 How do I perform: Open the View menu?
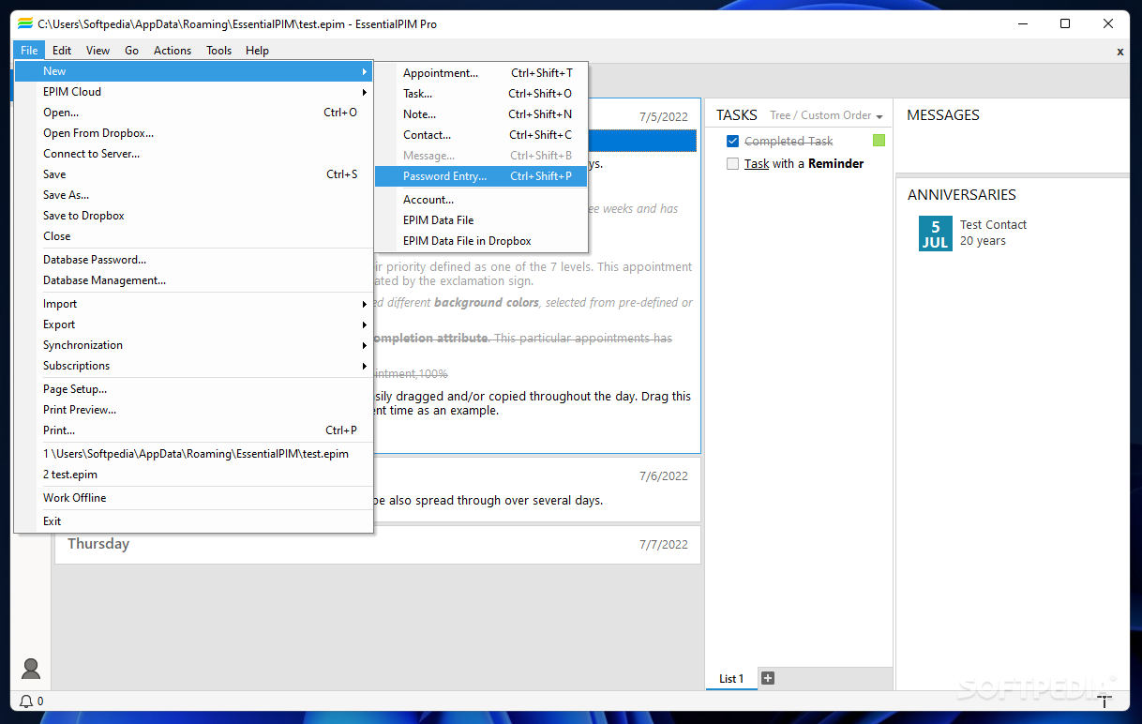pos(98,51)
